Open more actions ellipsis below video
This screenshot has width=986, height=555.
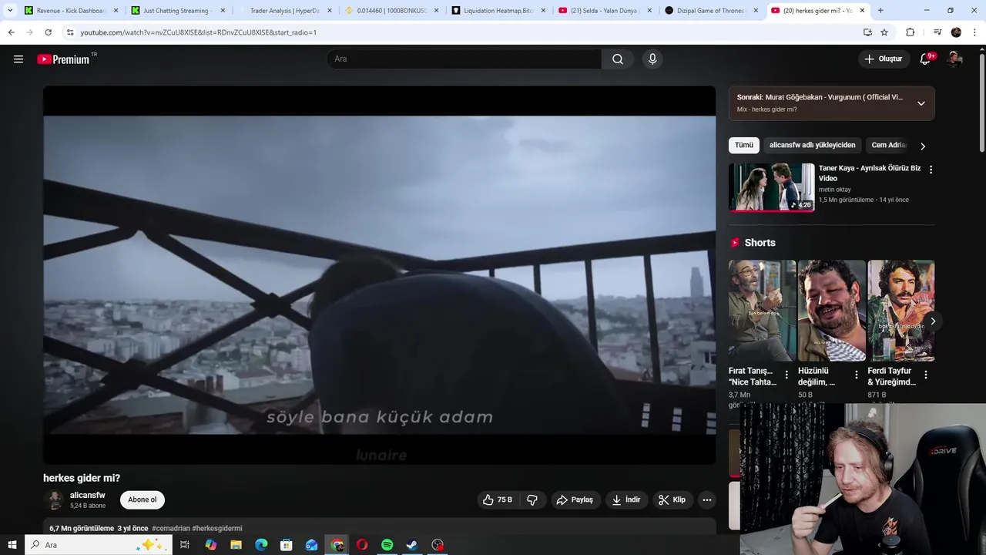(x=706, y=499)
